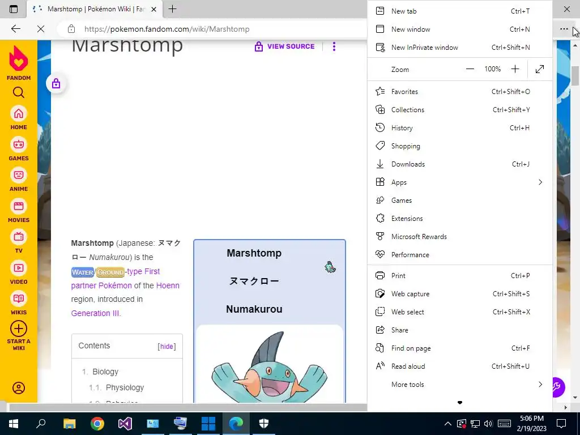The image size is (580, 435).
Task: Launch Chrome from the taskbar
Action: pos(97,424)
